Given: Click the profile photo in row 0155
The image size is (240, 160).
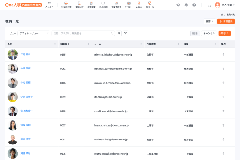Looking at the screenshot, I should click(x=13, y=54).
